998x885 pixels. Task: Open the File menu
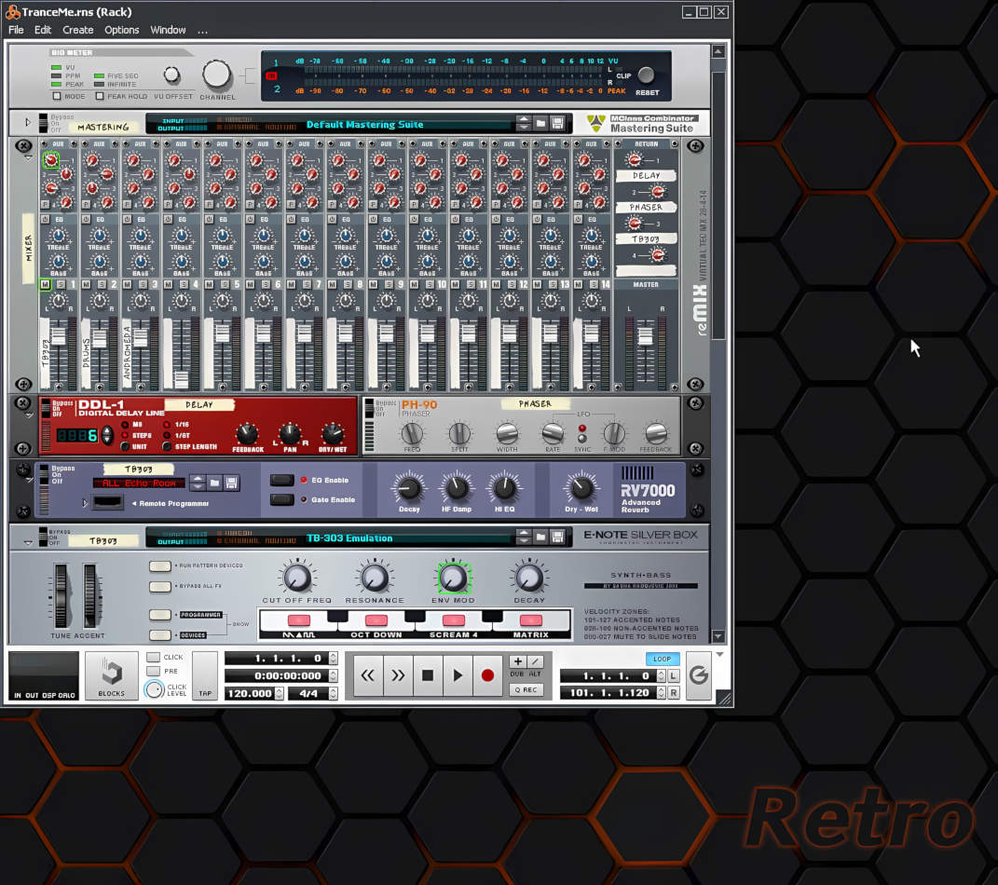16,30
